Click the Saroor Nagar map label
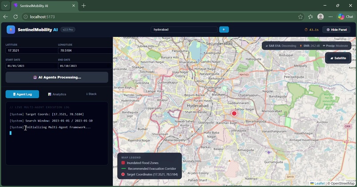357x187 pixels. click(245, 109)
